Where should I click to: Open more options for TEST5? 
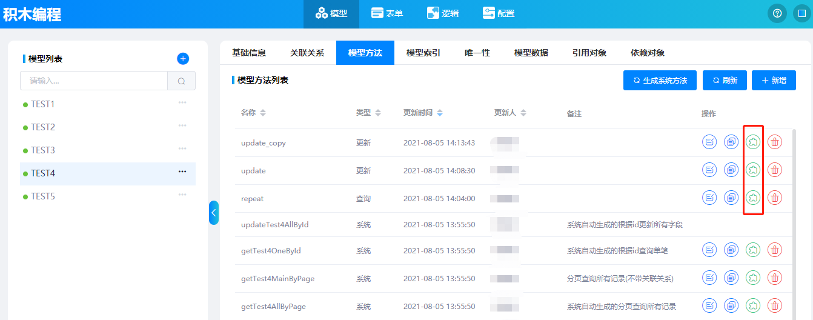182,195
